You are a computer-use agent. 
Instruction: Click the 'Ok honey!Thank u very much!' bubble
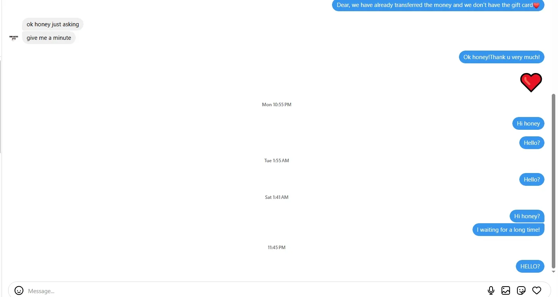click(x=502, y=57)
